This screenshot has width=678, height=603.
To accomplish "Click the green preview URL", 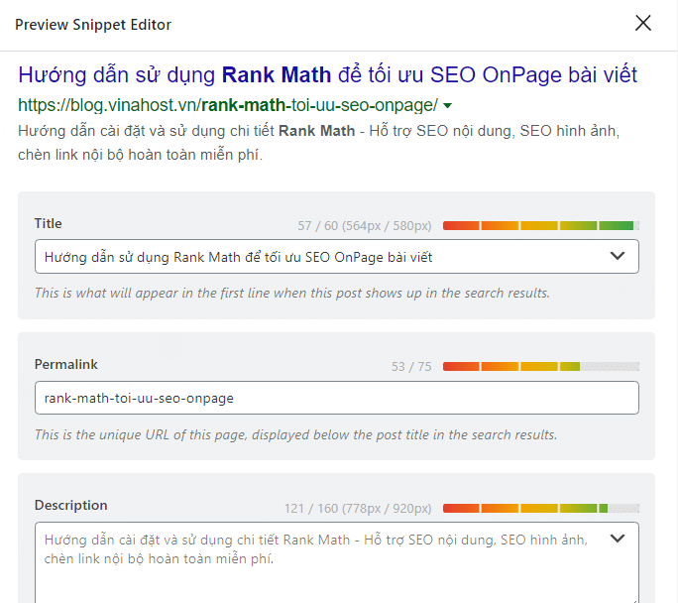I will 227,105.
